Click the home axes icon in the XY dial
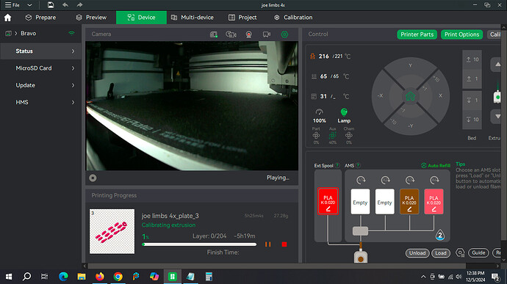Viewport: 507px width, 284px height. pyautogui.click(x=410, y=96)
